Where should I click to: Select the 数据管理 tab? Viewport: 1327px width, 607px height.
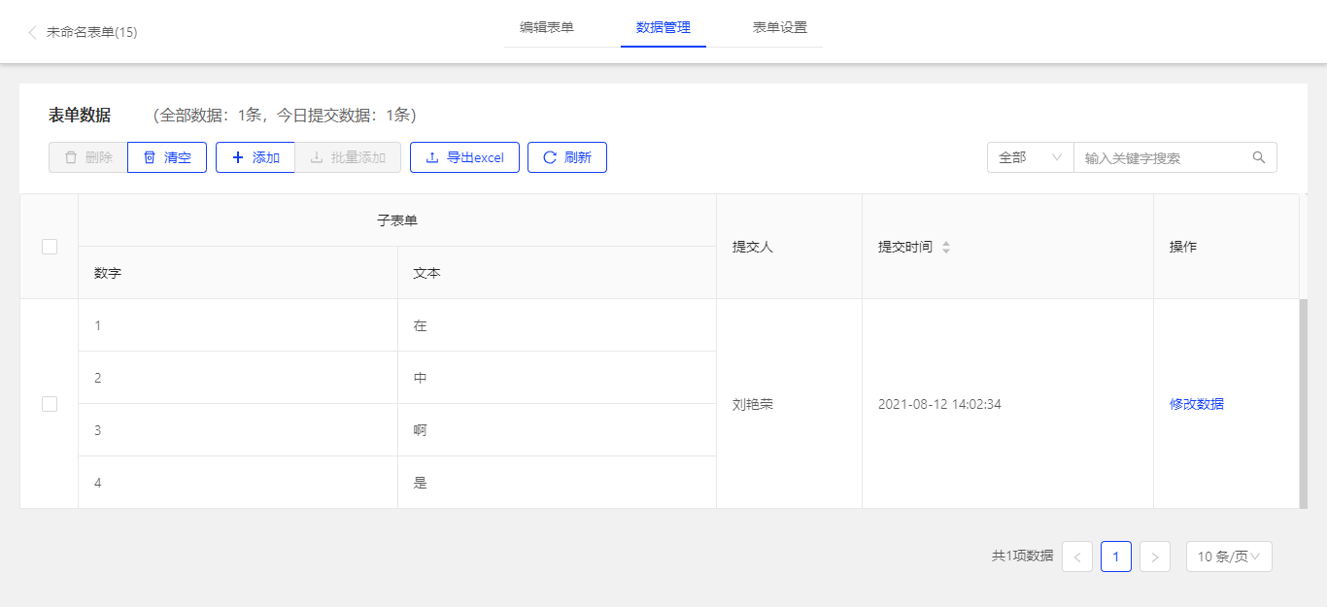point(663,27)
